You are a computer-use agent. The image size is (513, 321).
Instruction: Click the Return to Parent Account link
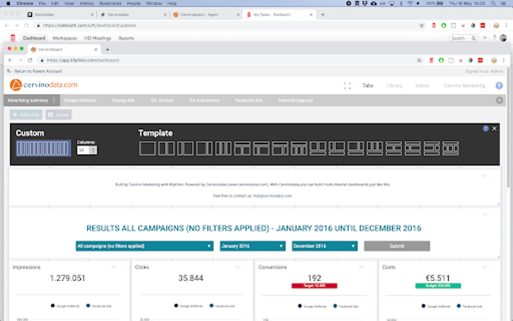38,71
